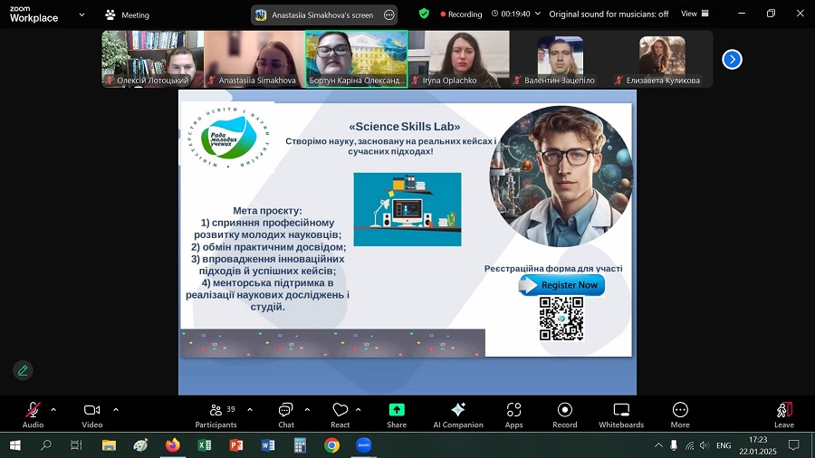The width and height of the screenshot is (815, 458).
Task: Expand the Participants options arrow
Action: pyautogui.click(x=250, y=409)
